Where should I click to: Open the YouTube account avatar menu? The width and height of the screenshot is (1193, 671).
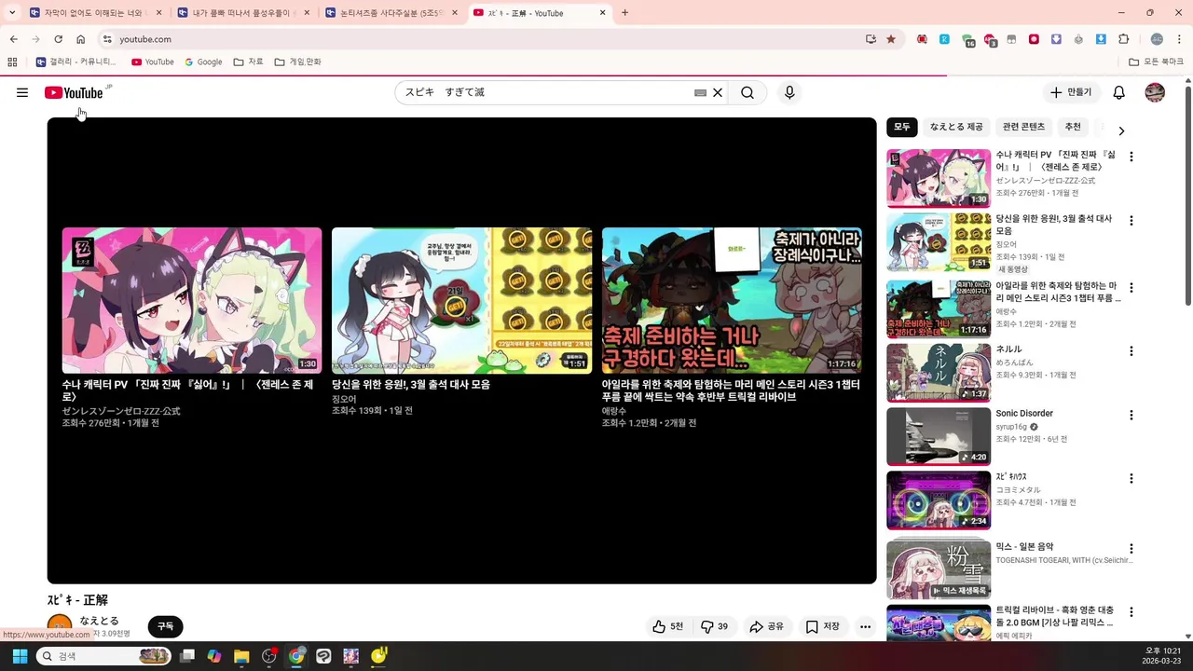pyautogui.click(x=1155, y=92)
